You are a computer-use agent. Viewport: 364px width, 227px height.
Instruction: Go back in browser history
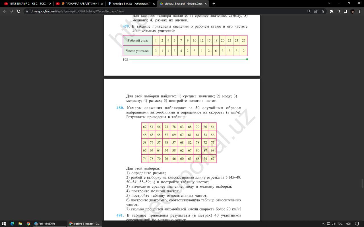5,11
